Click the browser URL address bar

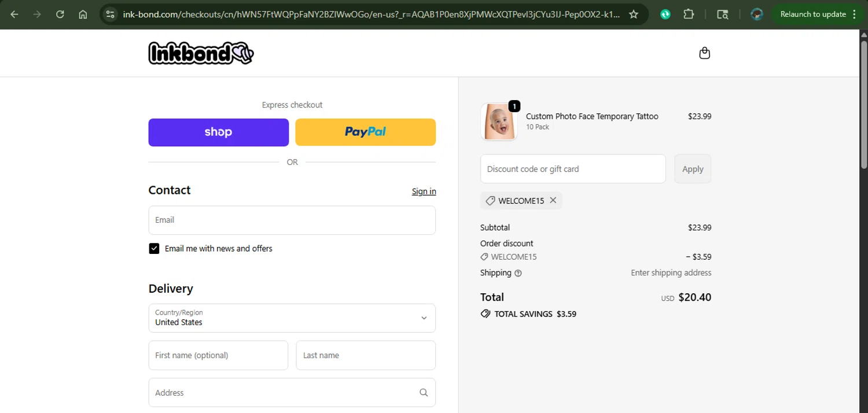pyautogui.click(x=370, y=14)
